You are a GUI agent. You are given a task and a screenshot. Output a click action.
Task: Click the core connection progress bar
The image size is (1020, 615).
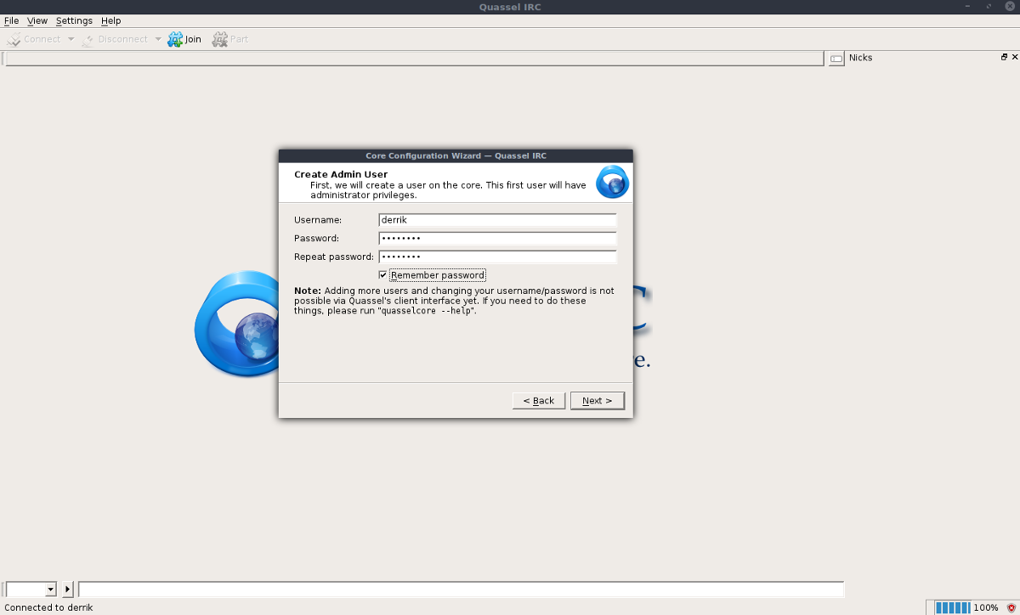952,608
